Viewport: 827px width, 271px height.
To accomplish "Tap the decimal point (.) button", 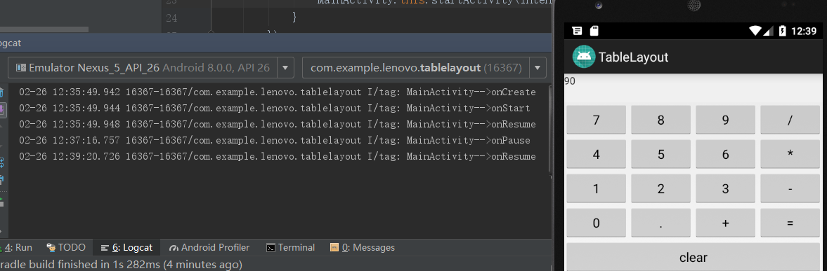I will 661,223.
